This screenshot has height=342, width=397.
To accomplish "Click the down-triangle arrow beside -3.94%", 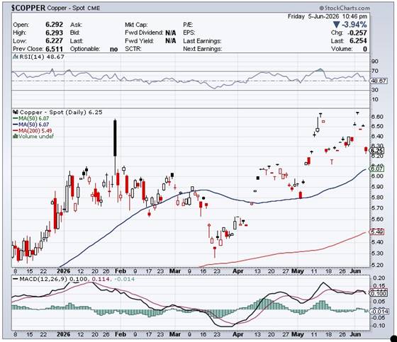I will click(x=336, y=25).
